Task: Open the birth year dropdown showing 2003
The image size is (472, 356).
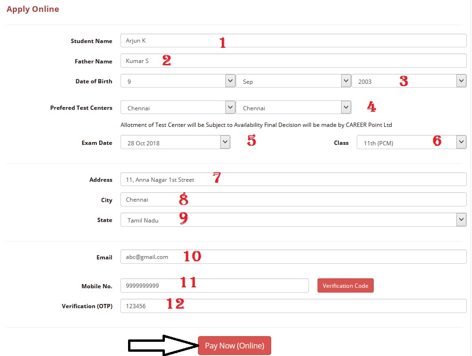Action: tap(409, 81)
